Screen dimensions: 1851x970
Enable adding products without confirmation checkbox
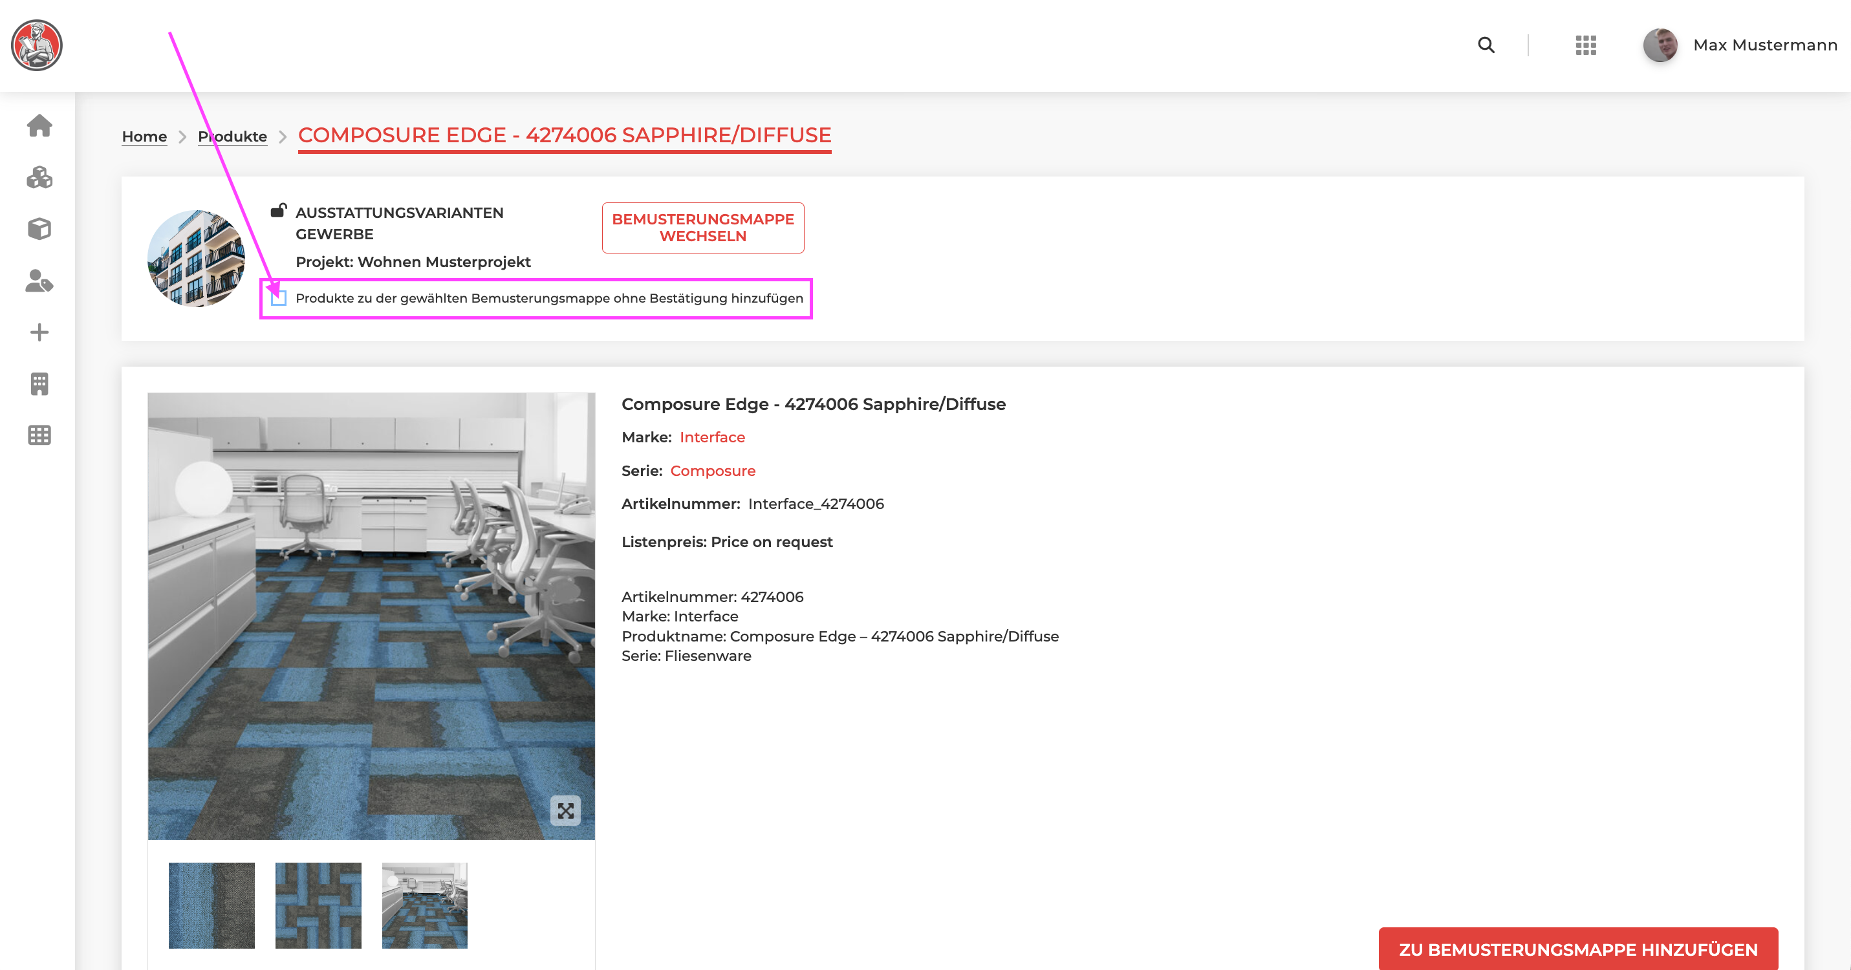tap(279, 298)
